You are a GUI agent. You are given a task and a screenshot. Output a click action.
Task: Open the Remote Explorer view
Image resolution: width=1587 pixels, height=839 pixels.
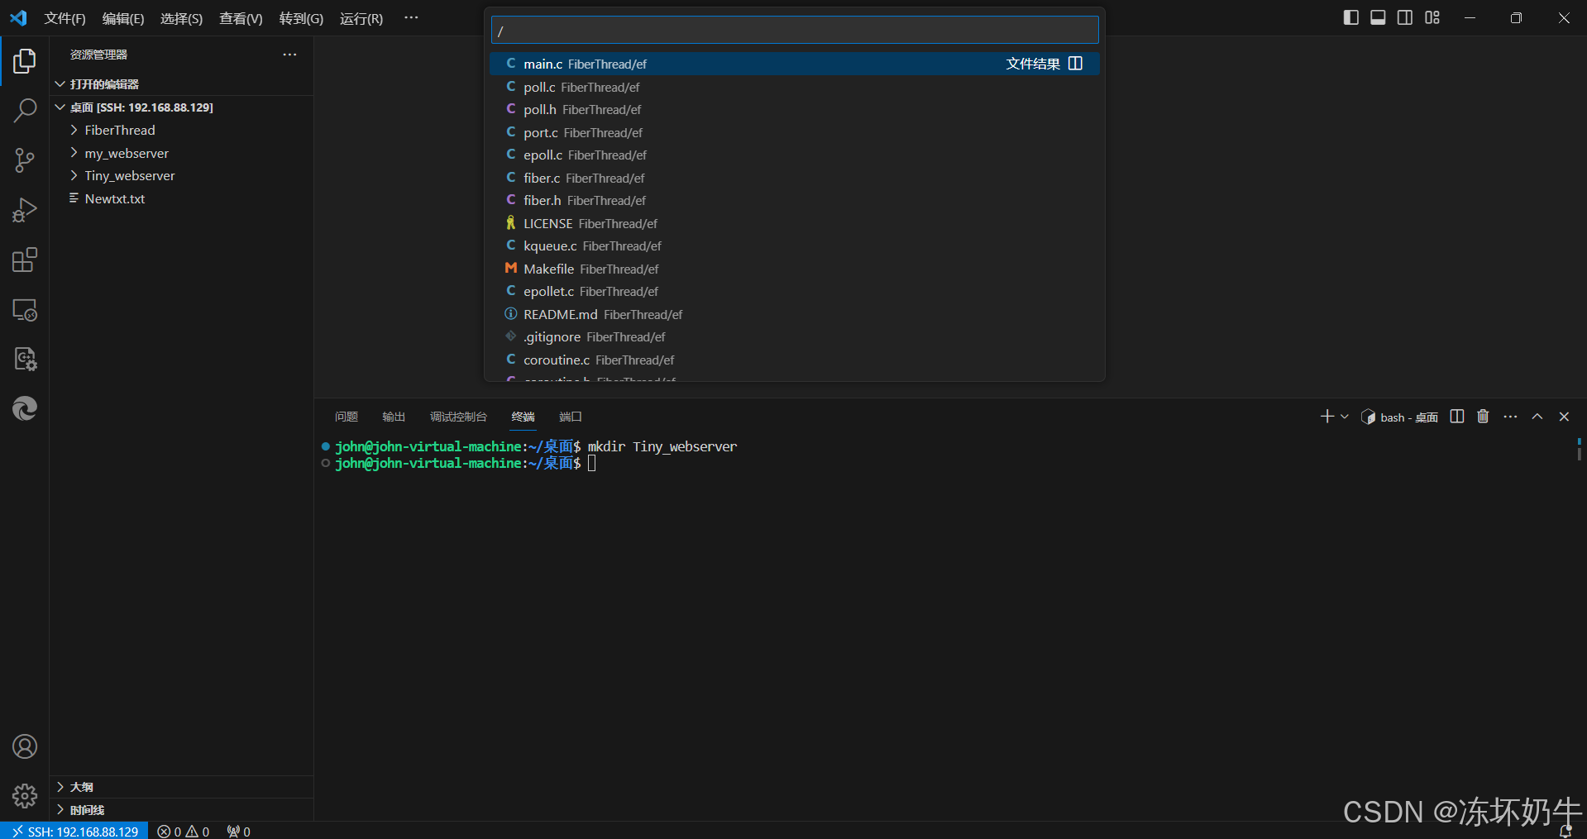[x=25, y=309]
